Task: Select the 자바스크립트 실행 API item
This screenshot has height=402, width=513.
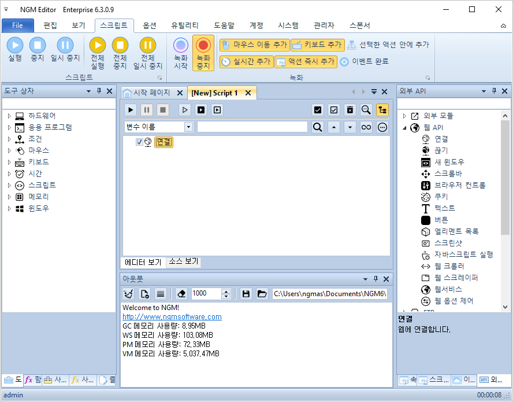Action: (x=463, y=255)
